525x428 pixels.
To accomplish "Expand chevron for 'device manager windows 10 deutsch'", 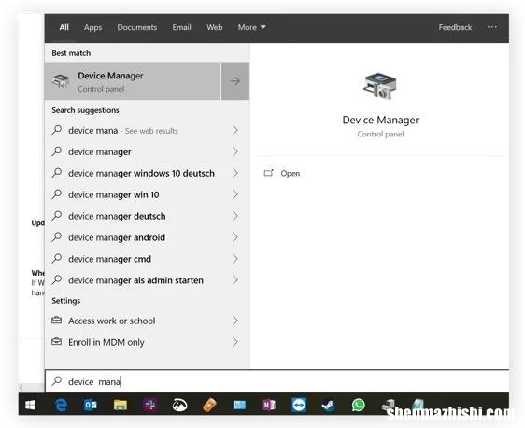I will tap(235, 173).
